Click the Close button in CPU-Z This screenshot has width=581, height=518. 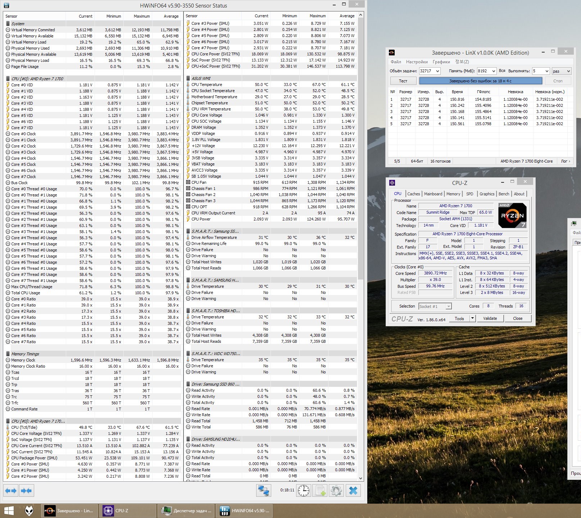tap(518, 318)
